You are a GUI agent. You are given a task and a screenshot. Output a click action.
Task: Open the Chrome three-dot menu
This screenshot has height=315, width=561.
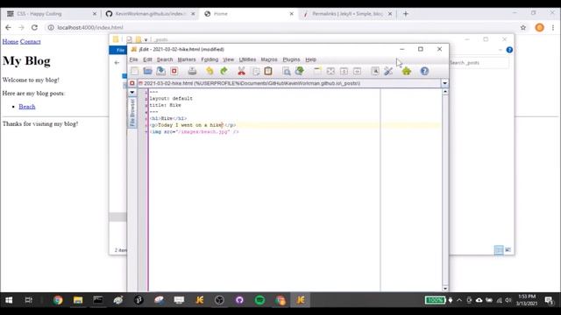click(x=553, y=27)
